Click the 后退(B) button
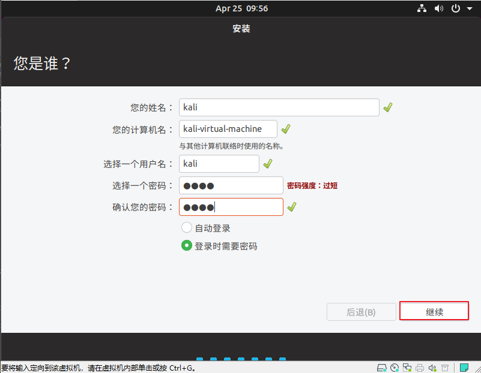481x373 pixels. click(x=362, y=312)
